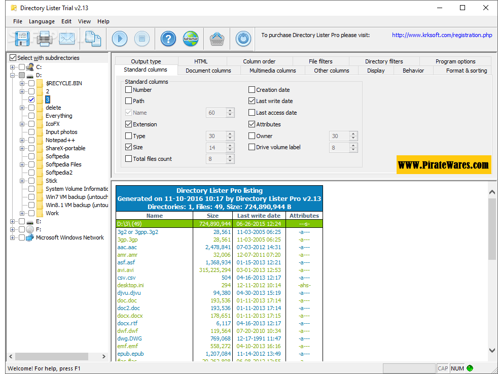Open the krksoft.com registration link
Viewport: 498px width, 374px height.
[442, 36]
